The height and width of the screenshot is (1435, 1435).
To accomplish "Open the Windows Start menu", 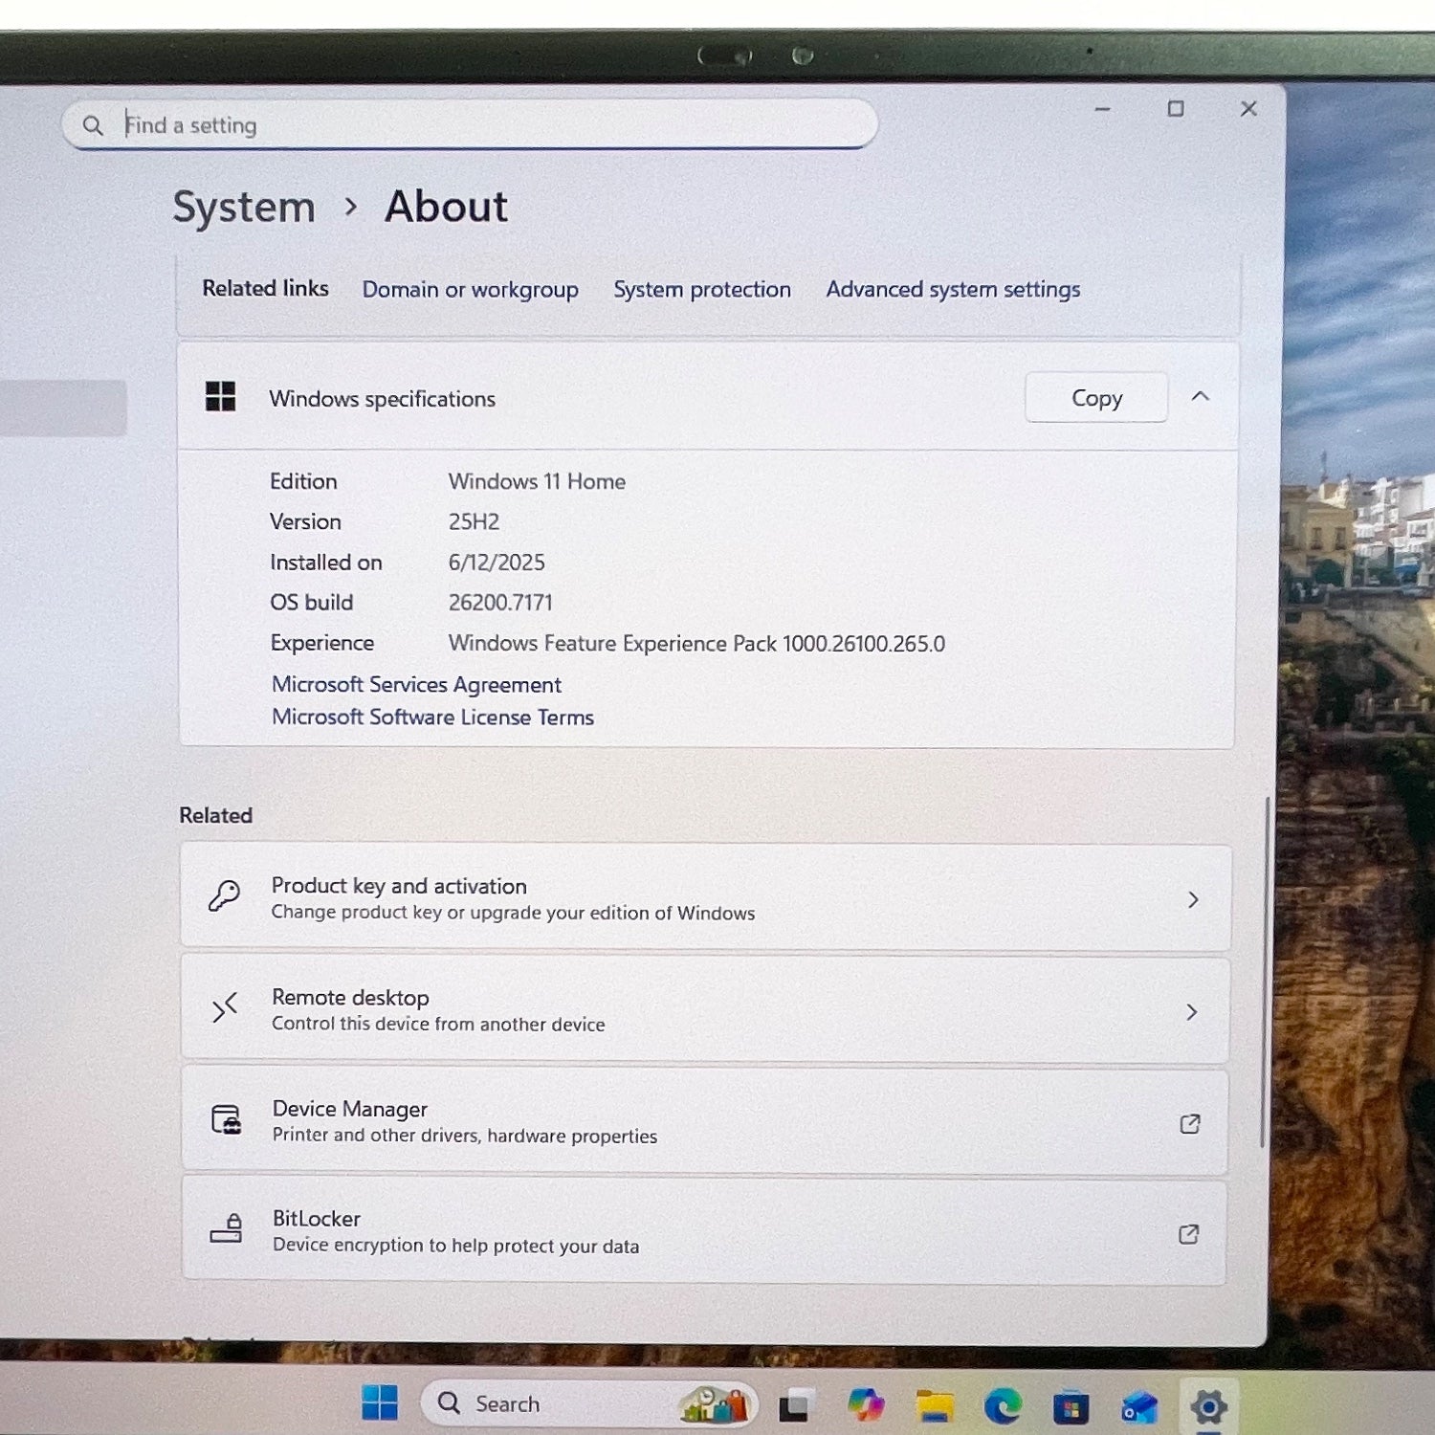I will [x=380, y=1403].
